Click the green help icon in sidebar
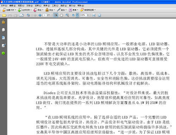This screenshot has width=176, height=135. [3, 53]
